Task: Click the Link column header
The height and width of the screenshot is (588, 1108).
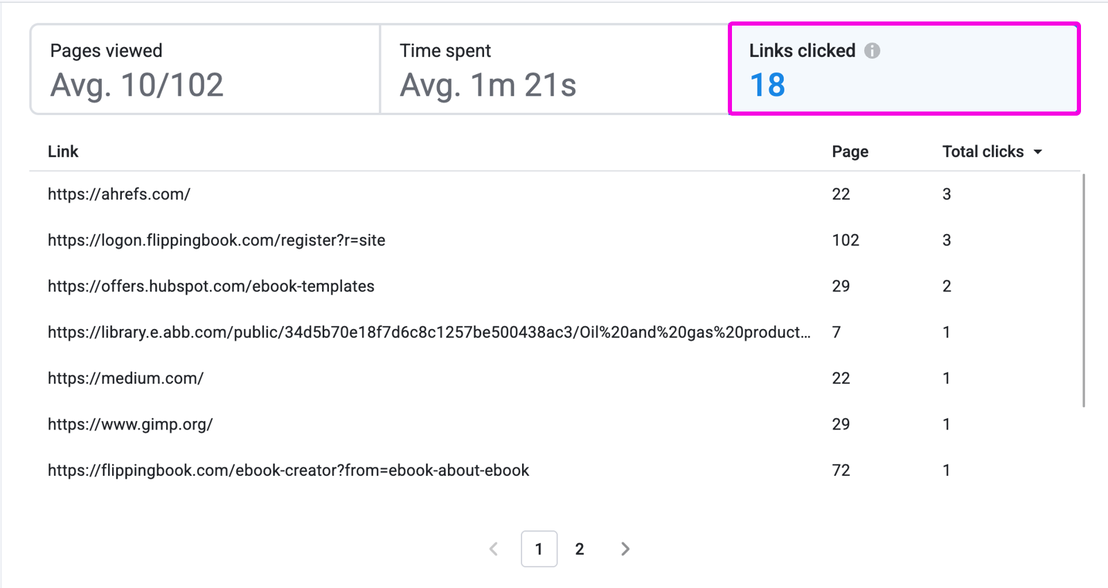Action: (x=63, y=152)
